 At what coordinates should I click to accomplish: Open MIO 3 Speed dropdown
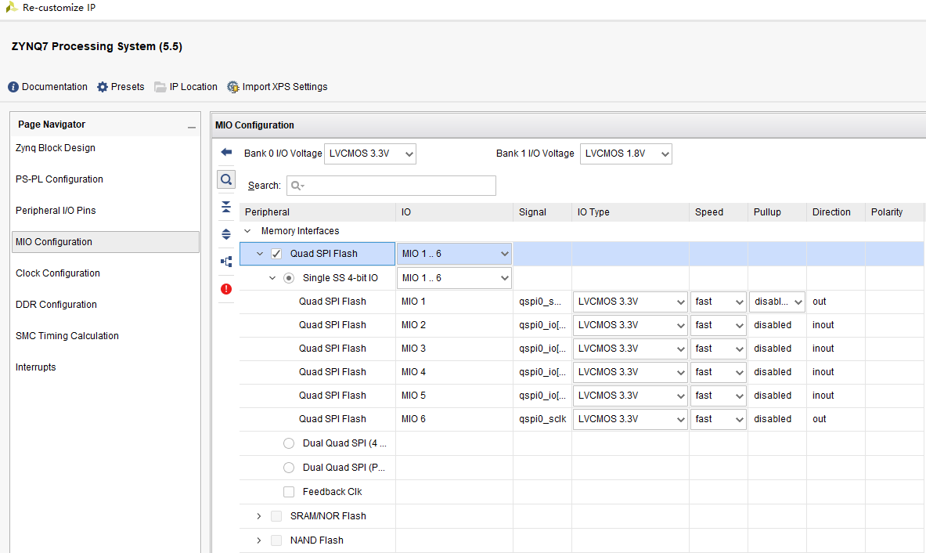[718, 349]
